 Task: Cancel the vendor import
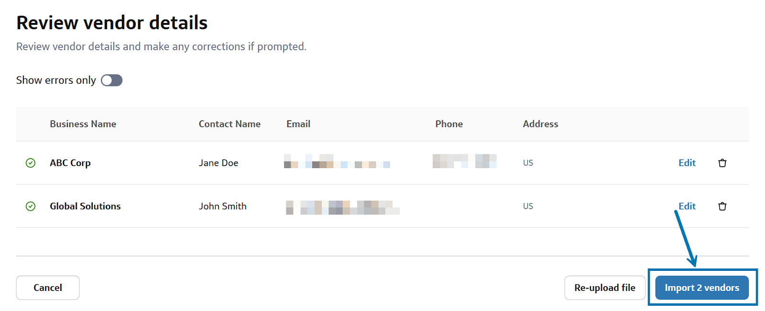point(48,288)
